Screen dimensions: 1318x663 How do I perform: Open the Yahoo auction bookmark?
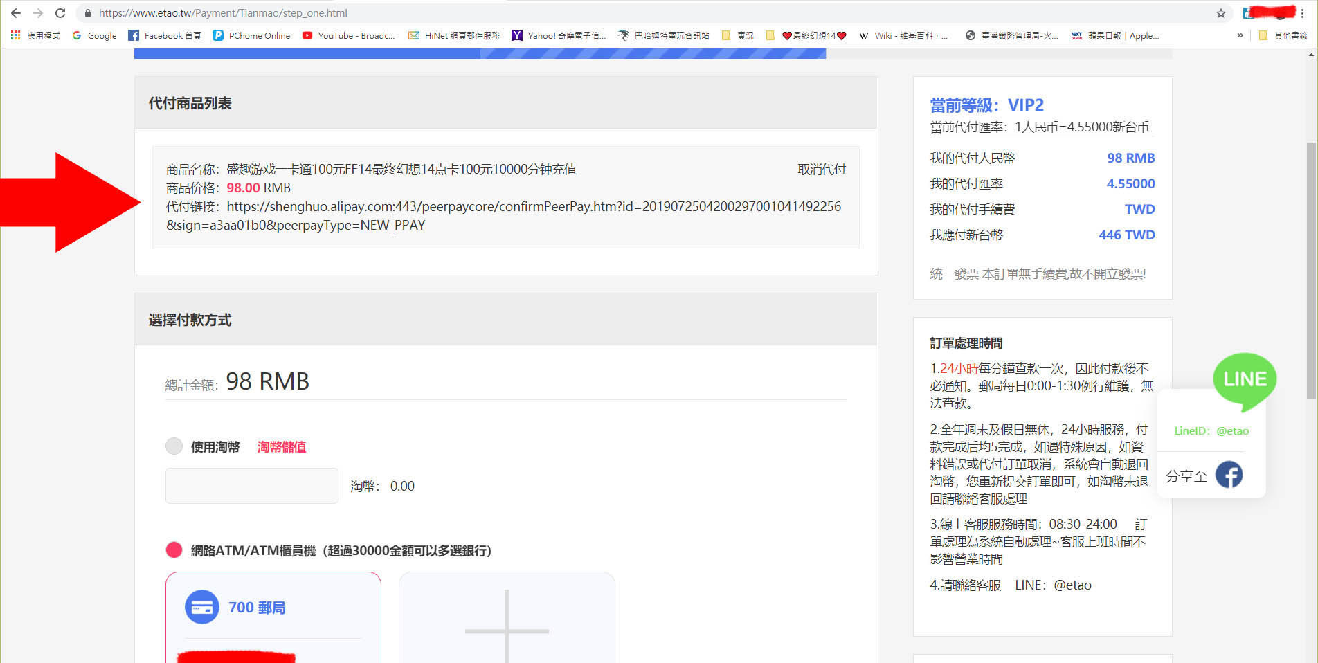click(x=559, y=35)
